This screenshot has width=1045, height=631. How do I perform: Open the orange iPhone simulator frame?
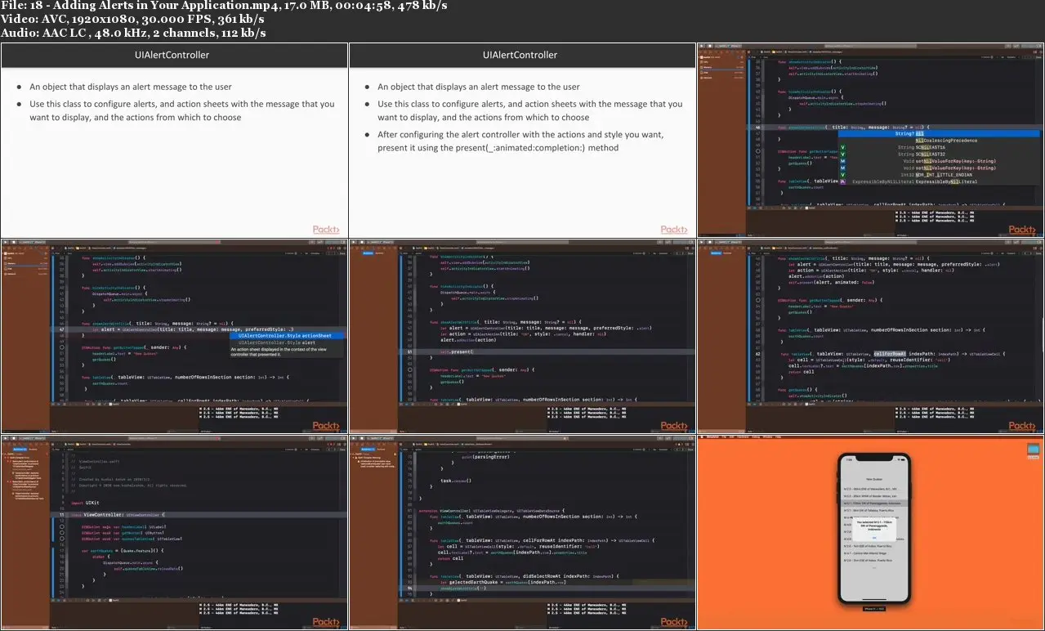coord(871,532)
